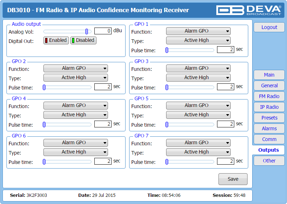Open GPO 1 Type dropdown
Viewport: 287px width, 204px height.
pyautogui.click(x=198, y=40)
